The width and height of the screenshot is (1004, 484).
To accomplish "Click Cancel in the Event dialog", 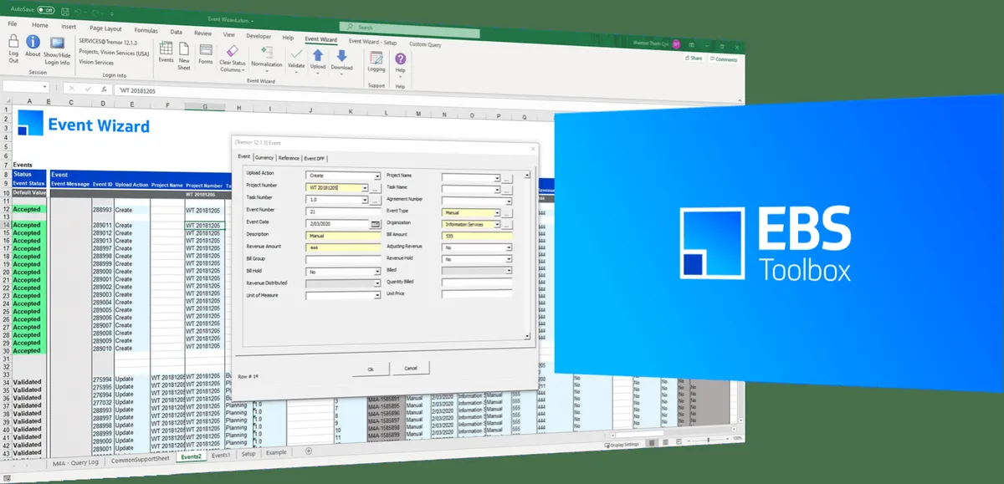I will 411,368.
